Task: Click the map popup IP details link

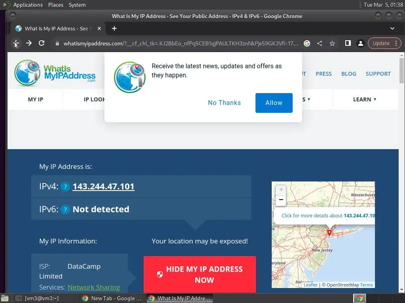Action: point(328,216)
